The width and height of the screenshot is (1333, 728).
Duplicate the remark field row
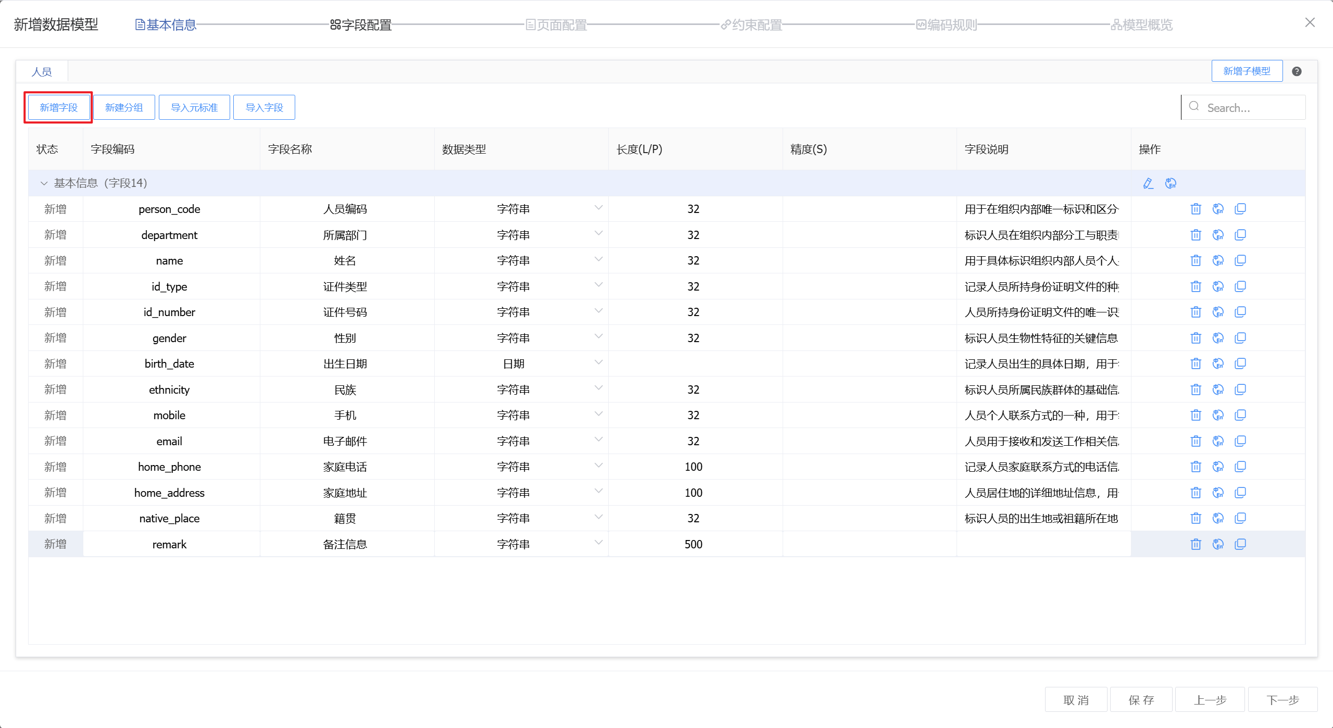coord(1240,544)
